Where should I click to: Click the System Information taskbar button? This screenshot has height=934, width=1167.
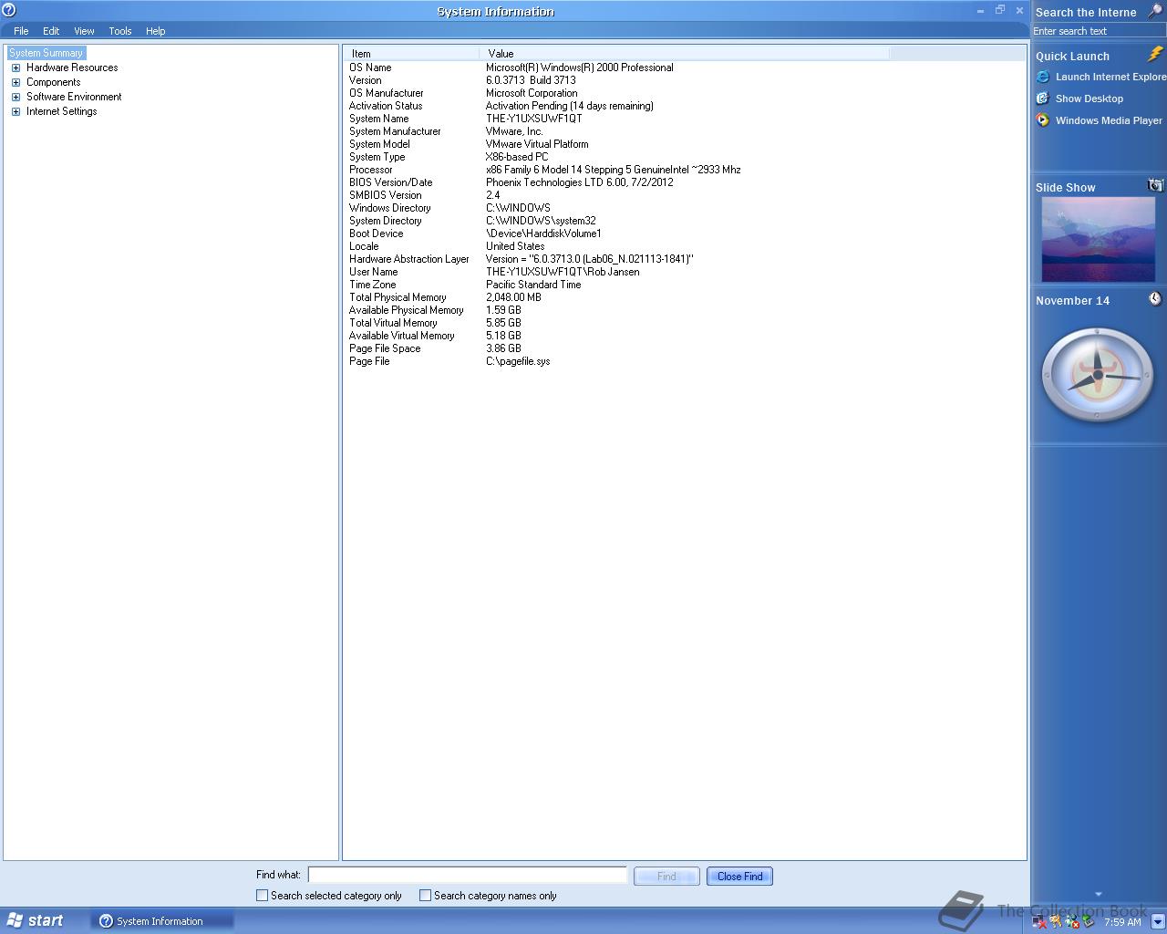[162, 921]
